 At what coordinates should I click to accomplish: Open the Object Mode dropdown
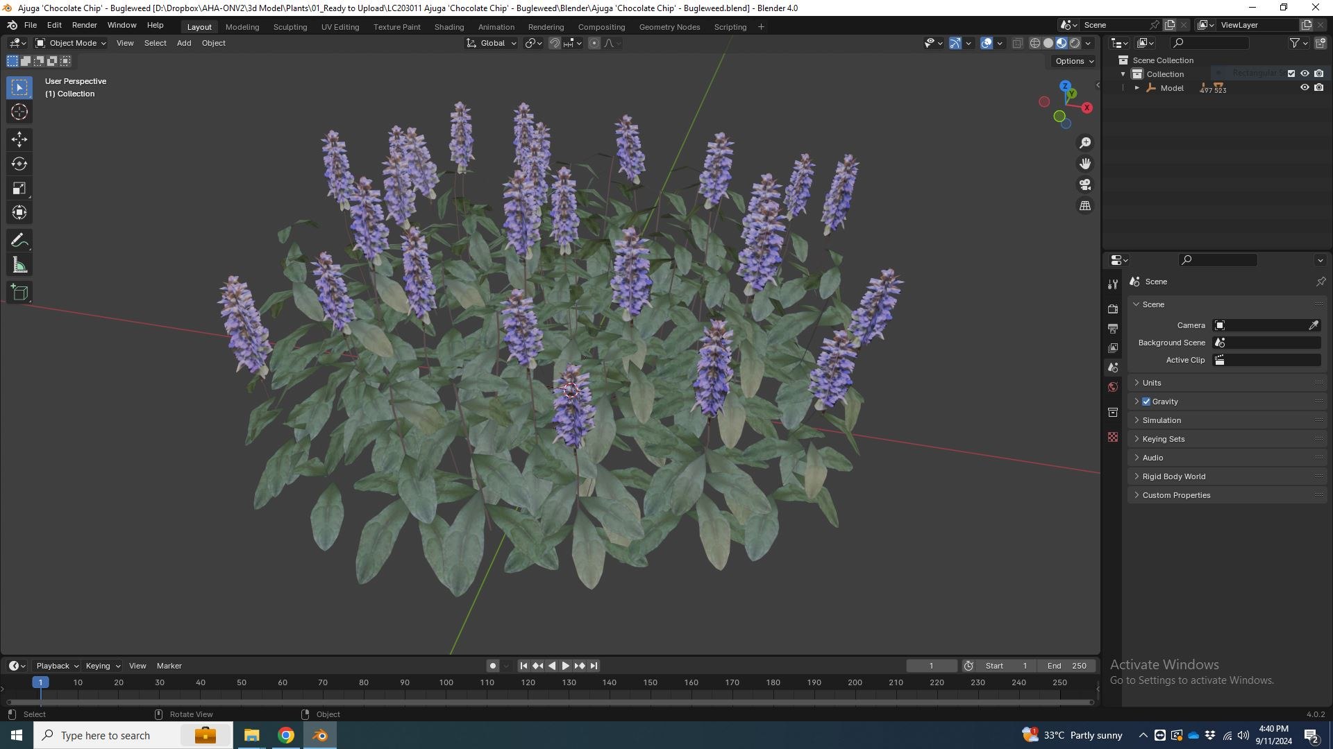pos(71,43)
